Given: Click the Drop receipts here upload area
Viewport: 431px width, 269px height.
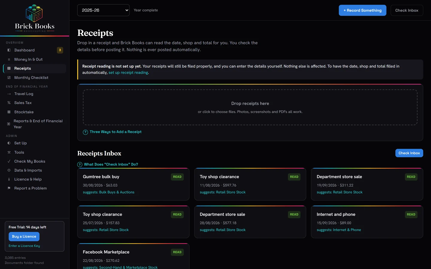Looking at the screenshot, I should point(250,107).
